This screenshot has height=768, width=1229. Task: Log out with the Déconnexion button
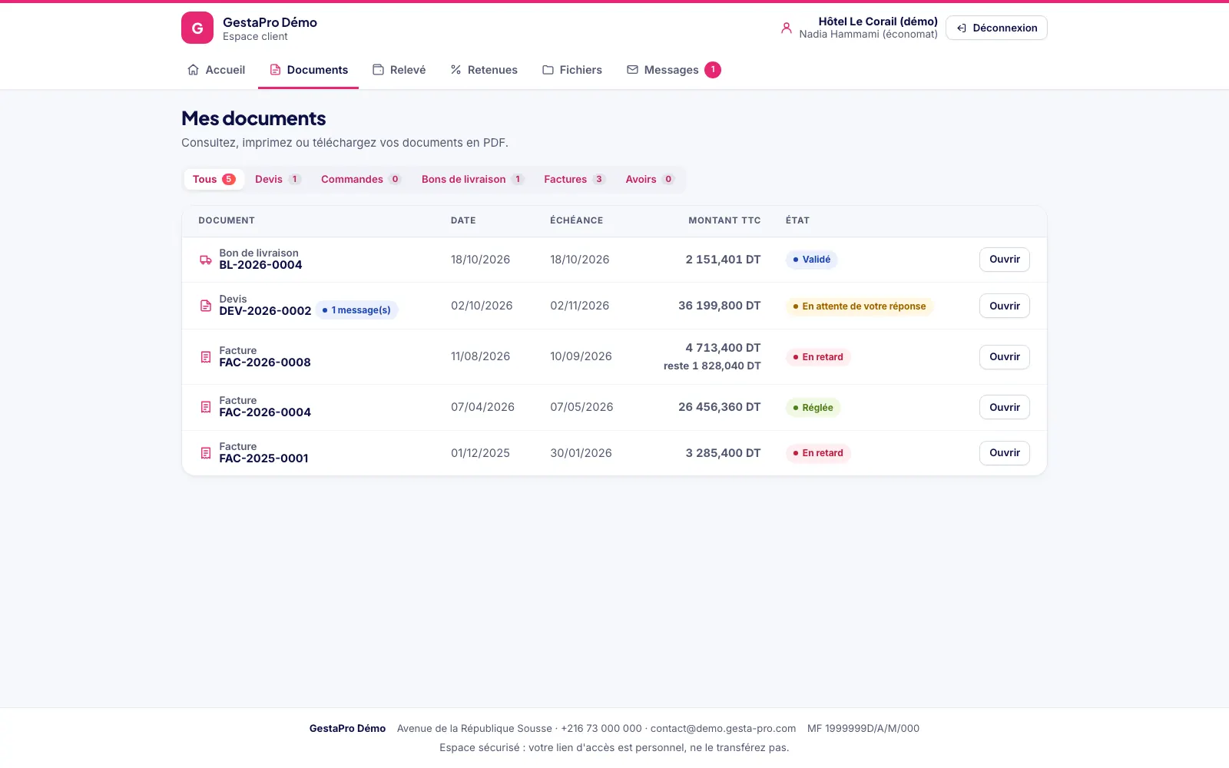996,28
